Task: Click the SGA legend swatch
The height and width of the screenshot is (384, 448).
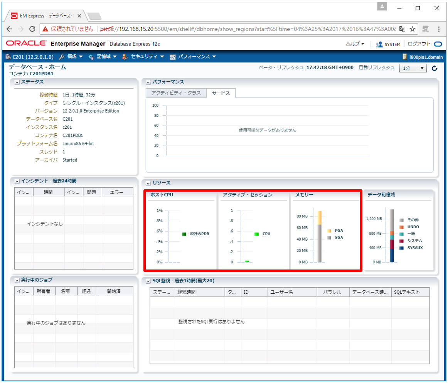Action: tap(329, 238)
